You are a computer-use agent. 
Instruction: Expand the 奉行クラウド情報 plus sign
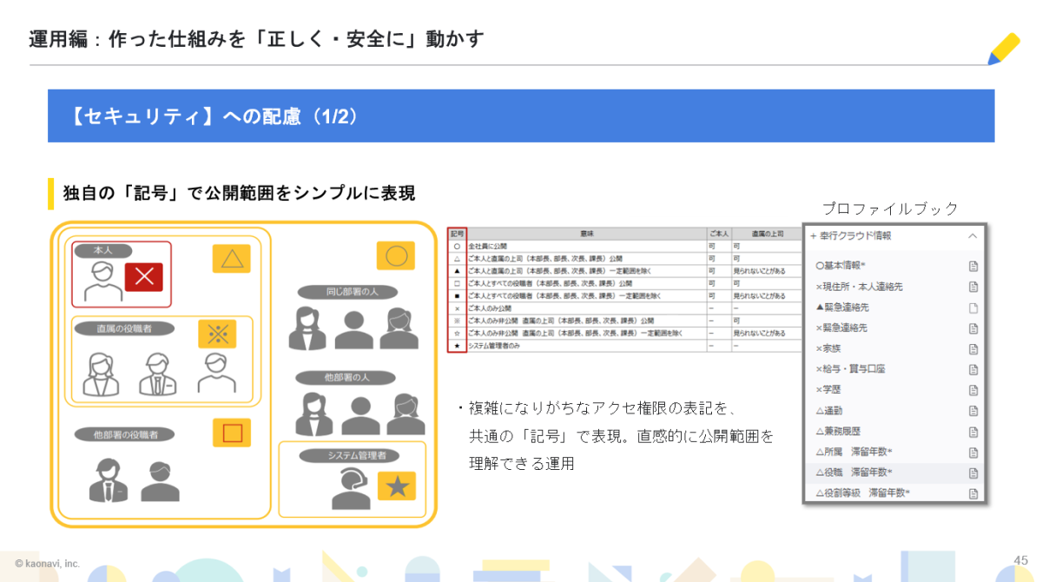coord(814,235)
